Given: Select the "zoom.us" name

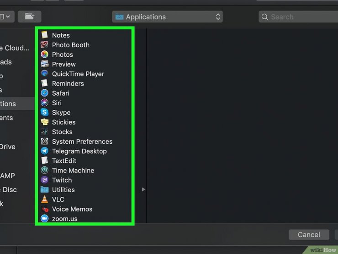Looking at the screenshot, I should coord(65,219).
